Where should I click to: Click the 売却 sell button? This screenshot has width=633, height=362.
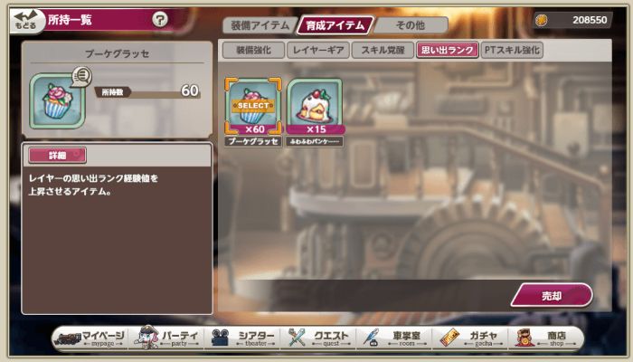552,295
